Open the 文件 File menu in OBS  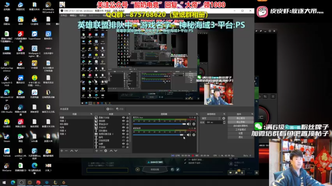click(63, 15)
